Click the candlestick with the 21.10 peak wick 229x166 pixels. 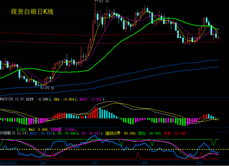tap(95, 18)
